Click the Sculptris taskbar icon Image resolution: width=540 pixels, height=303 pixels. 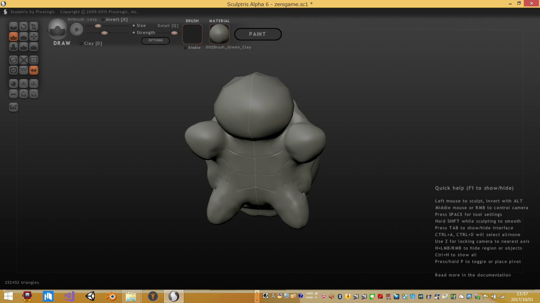tap(174, 296)
